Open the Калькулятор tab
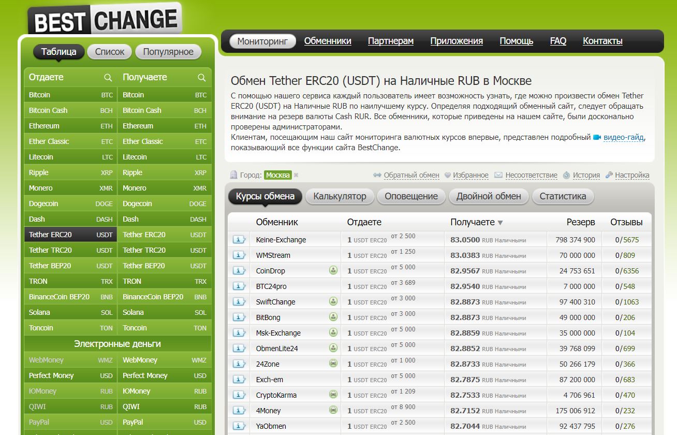The width and height of the screenshot is (677, 435). click(340, 196)
